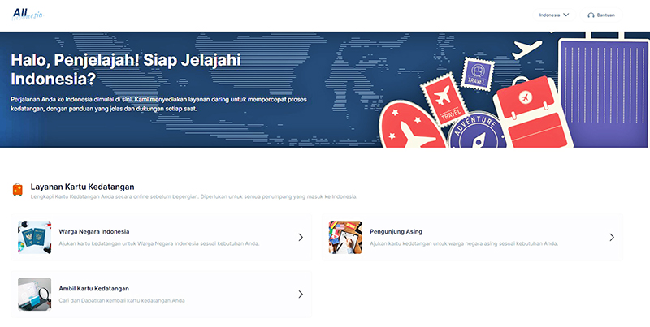Image resolution: width=650 pixels, height=327 pixels.
Task: Click the white airplane icon in the banner
Action: (528, 48)
